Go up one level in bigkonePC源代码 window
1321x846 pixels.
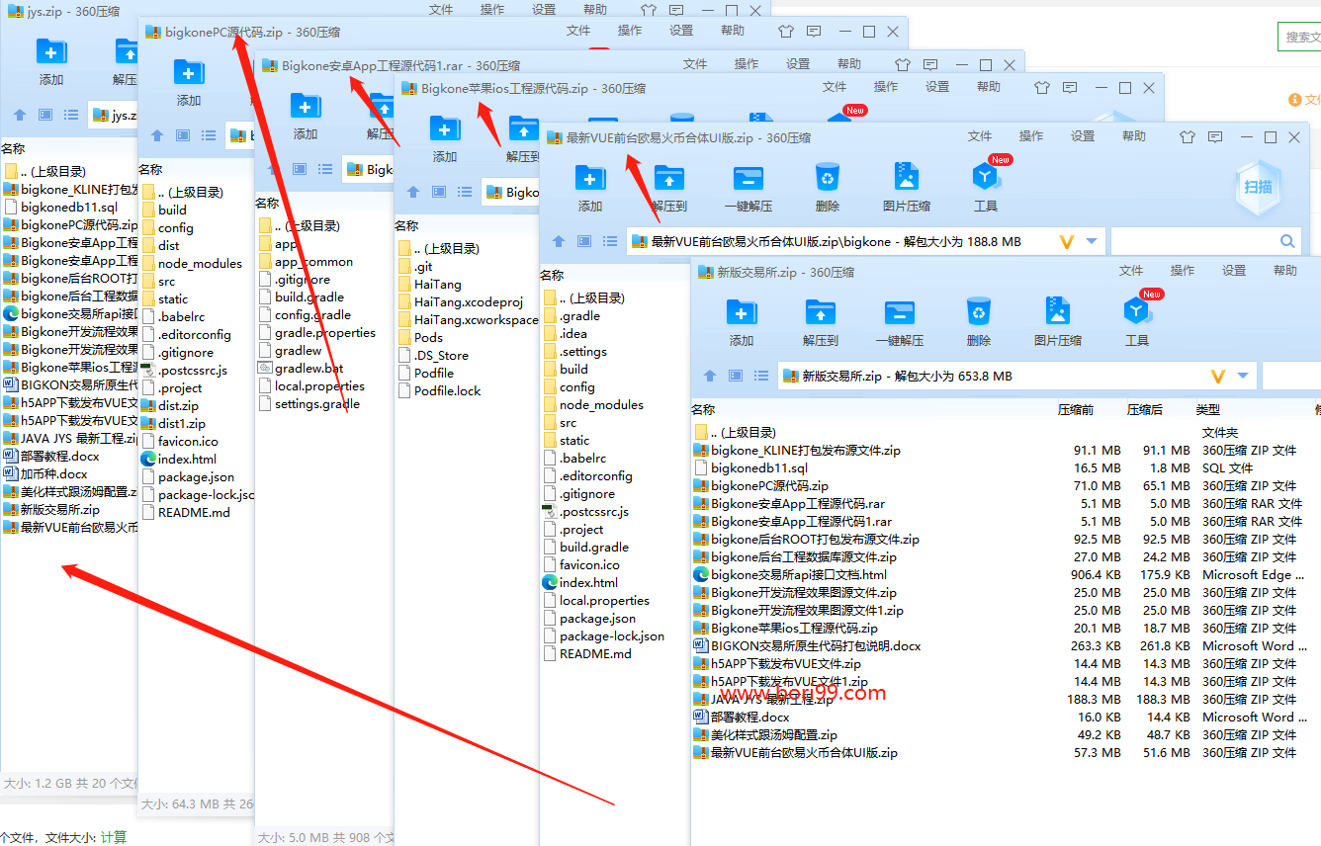pos(157,135)
